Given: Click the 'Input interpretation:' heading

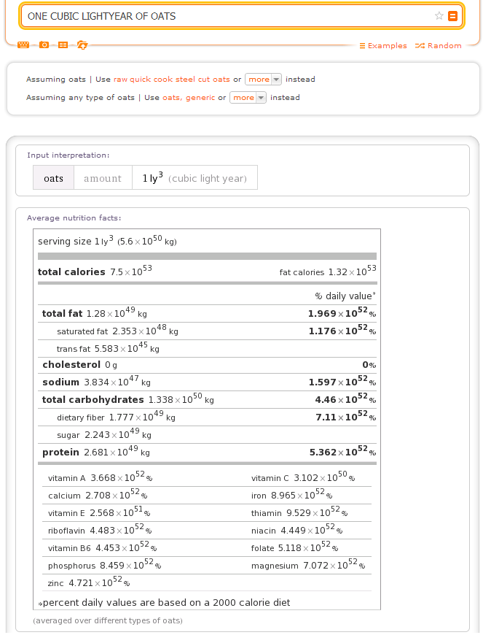Looking at the screenshot, I should [x=68, y=155].
